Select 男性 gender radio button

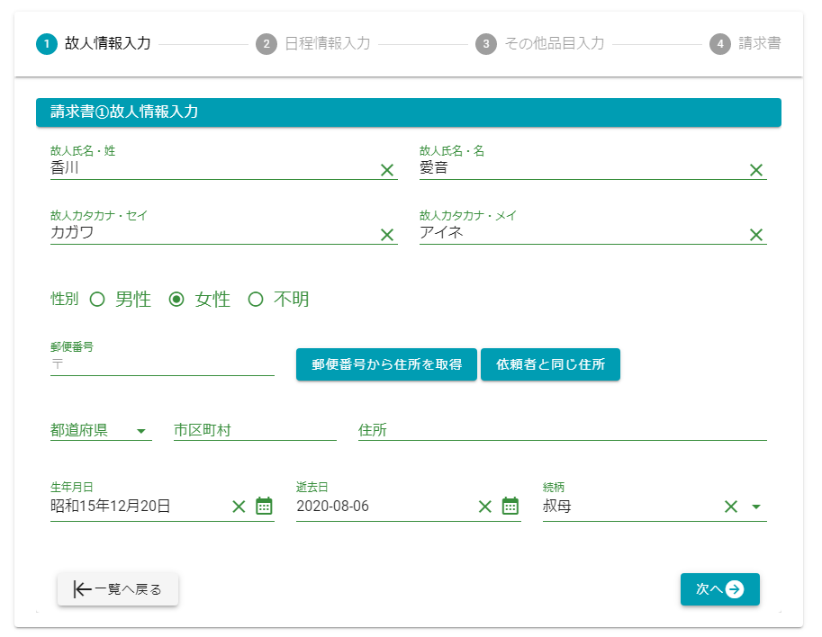[x=98, y=300]
